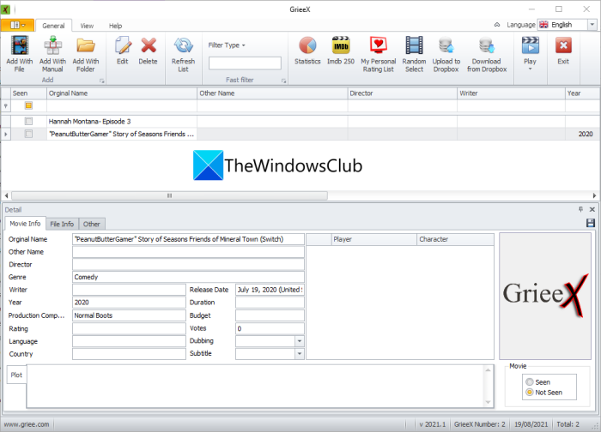Click the GrieeX app icon in title bar
601x432 pixels.
tap(5, 9)
